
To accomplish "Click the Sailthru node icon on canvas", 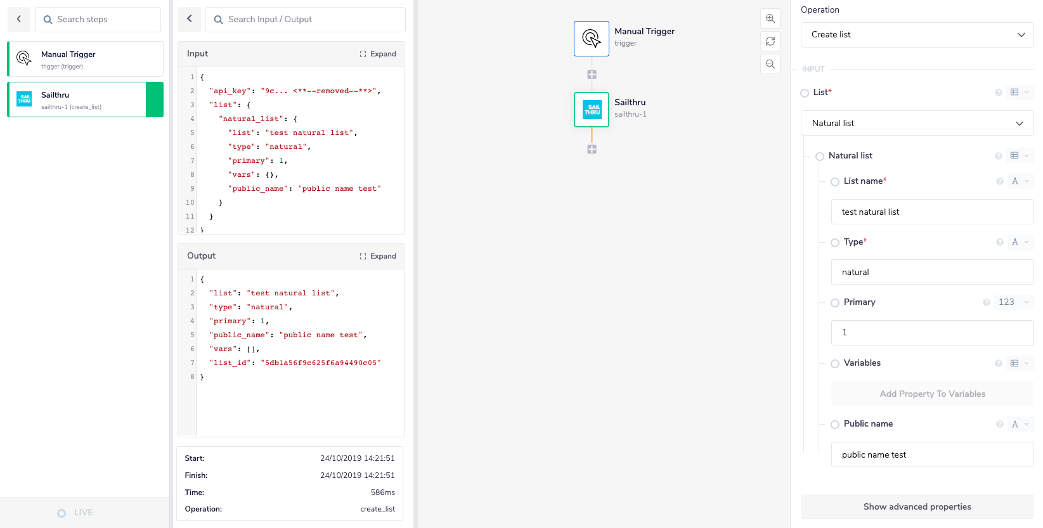I will pyautogui.click(x=591, y=110).
